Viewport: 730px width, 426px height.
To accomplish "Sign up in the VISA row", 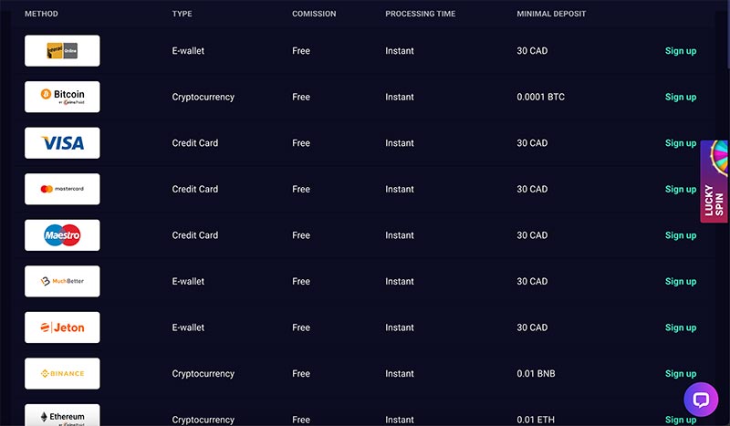I will [x=681, y=143].
